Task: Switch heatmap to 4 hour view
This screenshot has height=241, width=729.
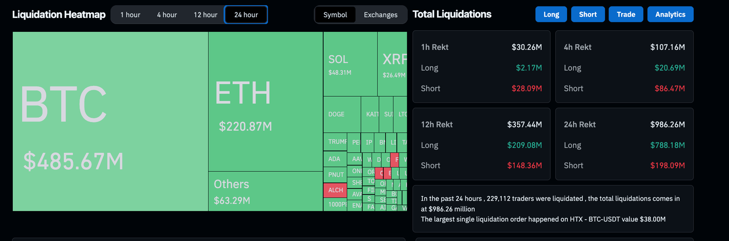Action: (167, 15)
